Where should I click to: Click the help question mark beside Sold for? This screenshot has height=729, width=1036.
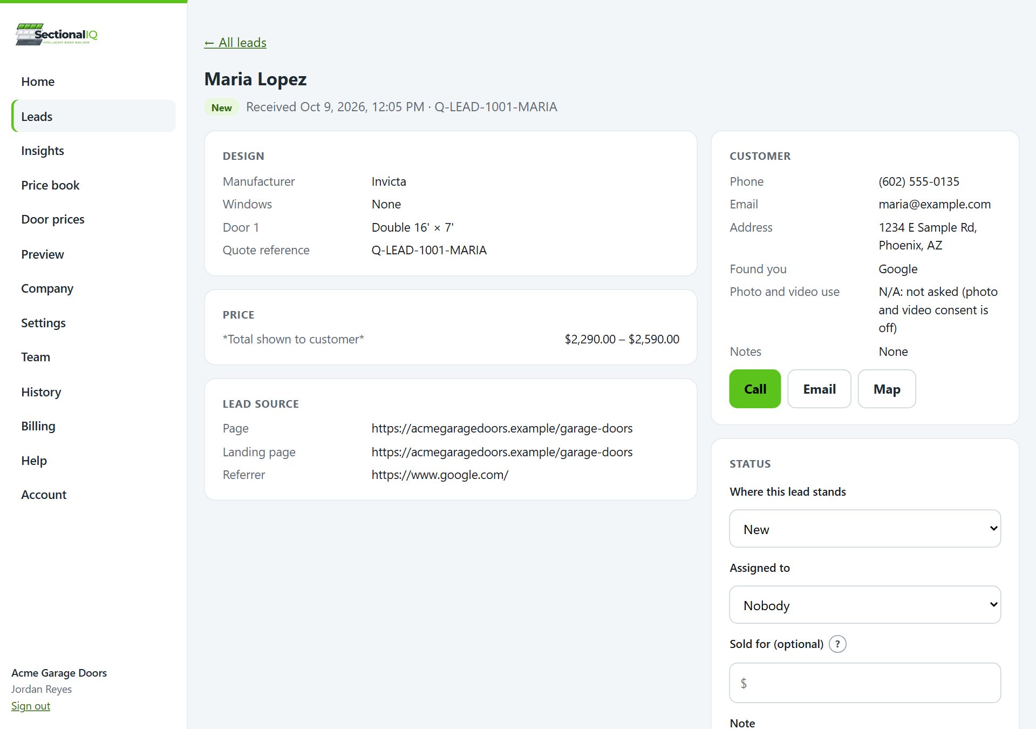[x=837, y=644]
